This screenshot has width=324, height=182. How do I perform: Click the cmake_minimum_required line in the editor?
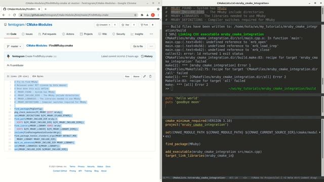[x=198, y=121]
